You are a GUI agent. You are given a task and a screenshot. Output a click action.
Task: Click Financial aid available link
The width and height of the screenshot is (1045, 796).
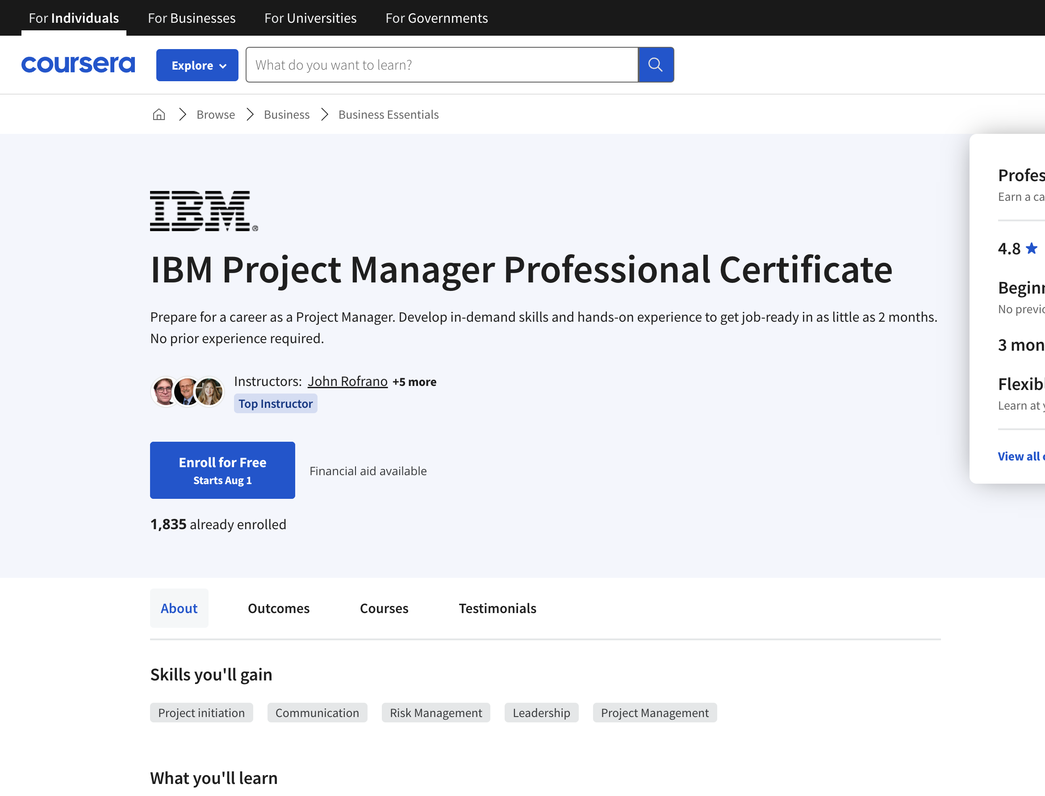(x=368, y=471)
